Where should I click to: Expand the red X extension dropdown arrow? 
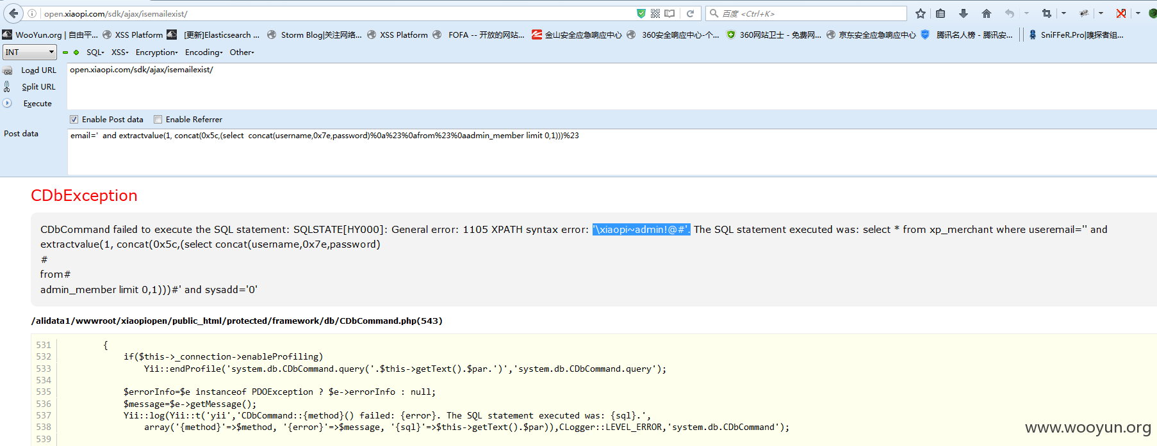(x=1138, y=13)
